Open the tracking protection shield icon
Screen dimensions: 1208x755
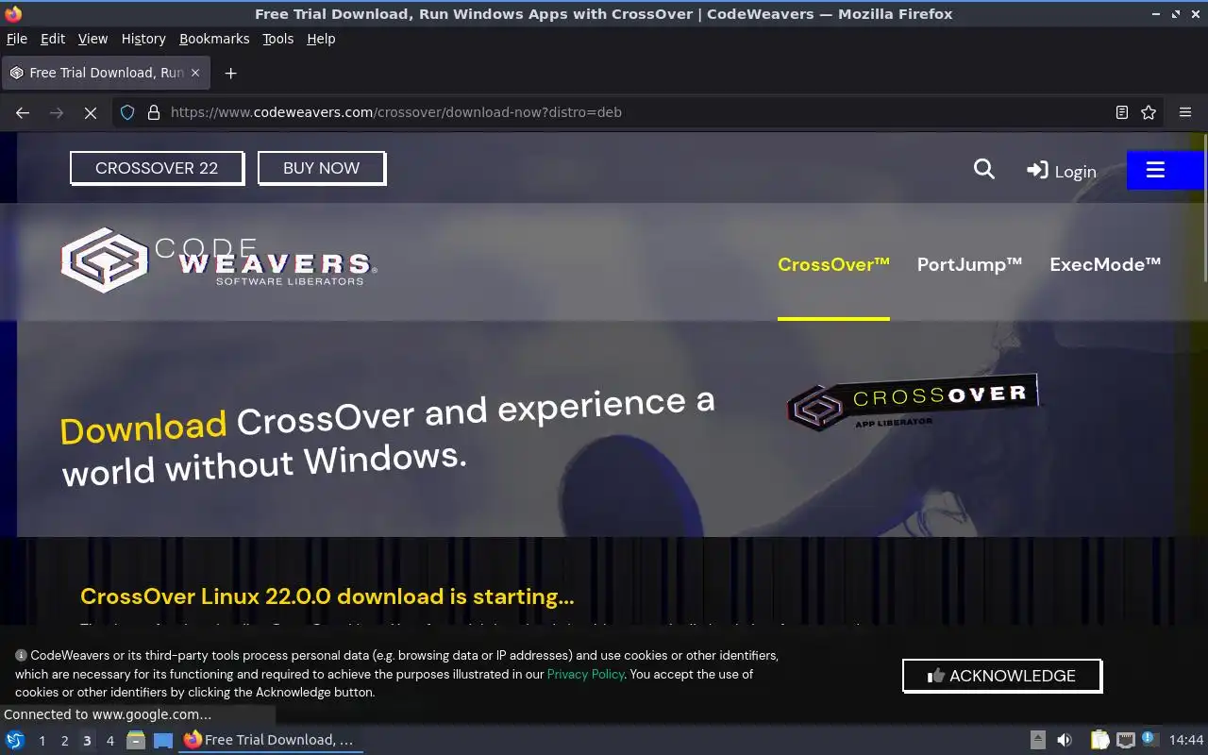(x=127, y=112)
